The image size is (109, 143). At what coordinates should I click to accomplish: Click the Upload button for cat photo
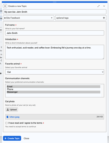[12, 109]
